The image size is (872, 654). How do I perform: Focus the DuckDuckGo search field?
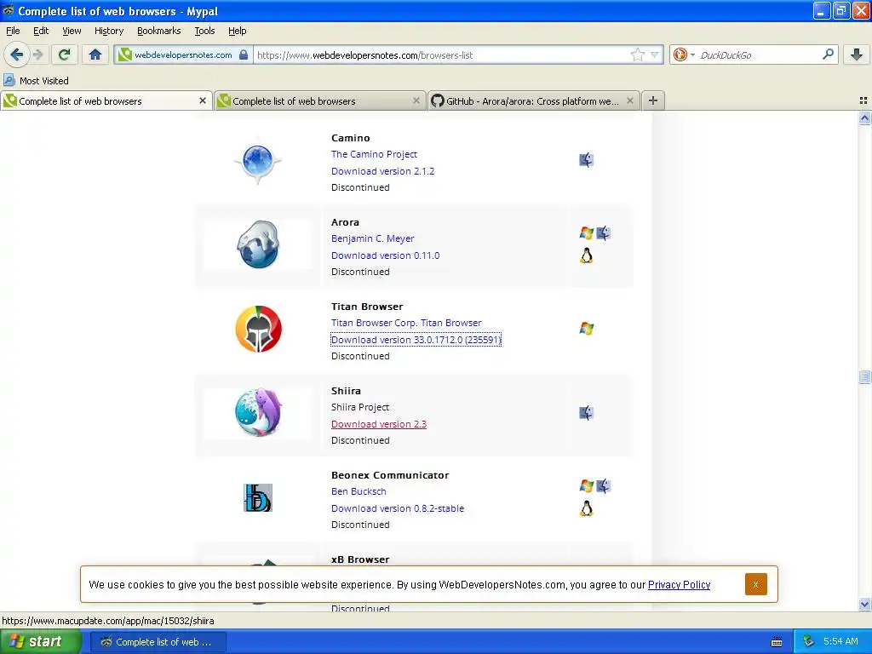coord(759,54)
